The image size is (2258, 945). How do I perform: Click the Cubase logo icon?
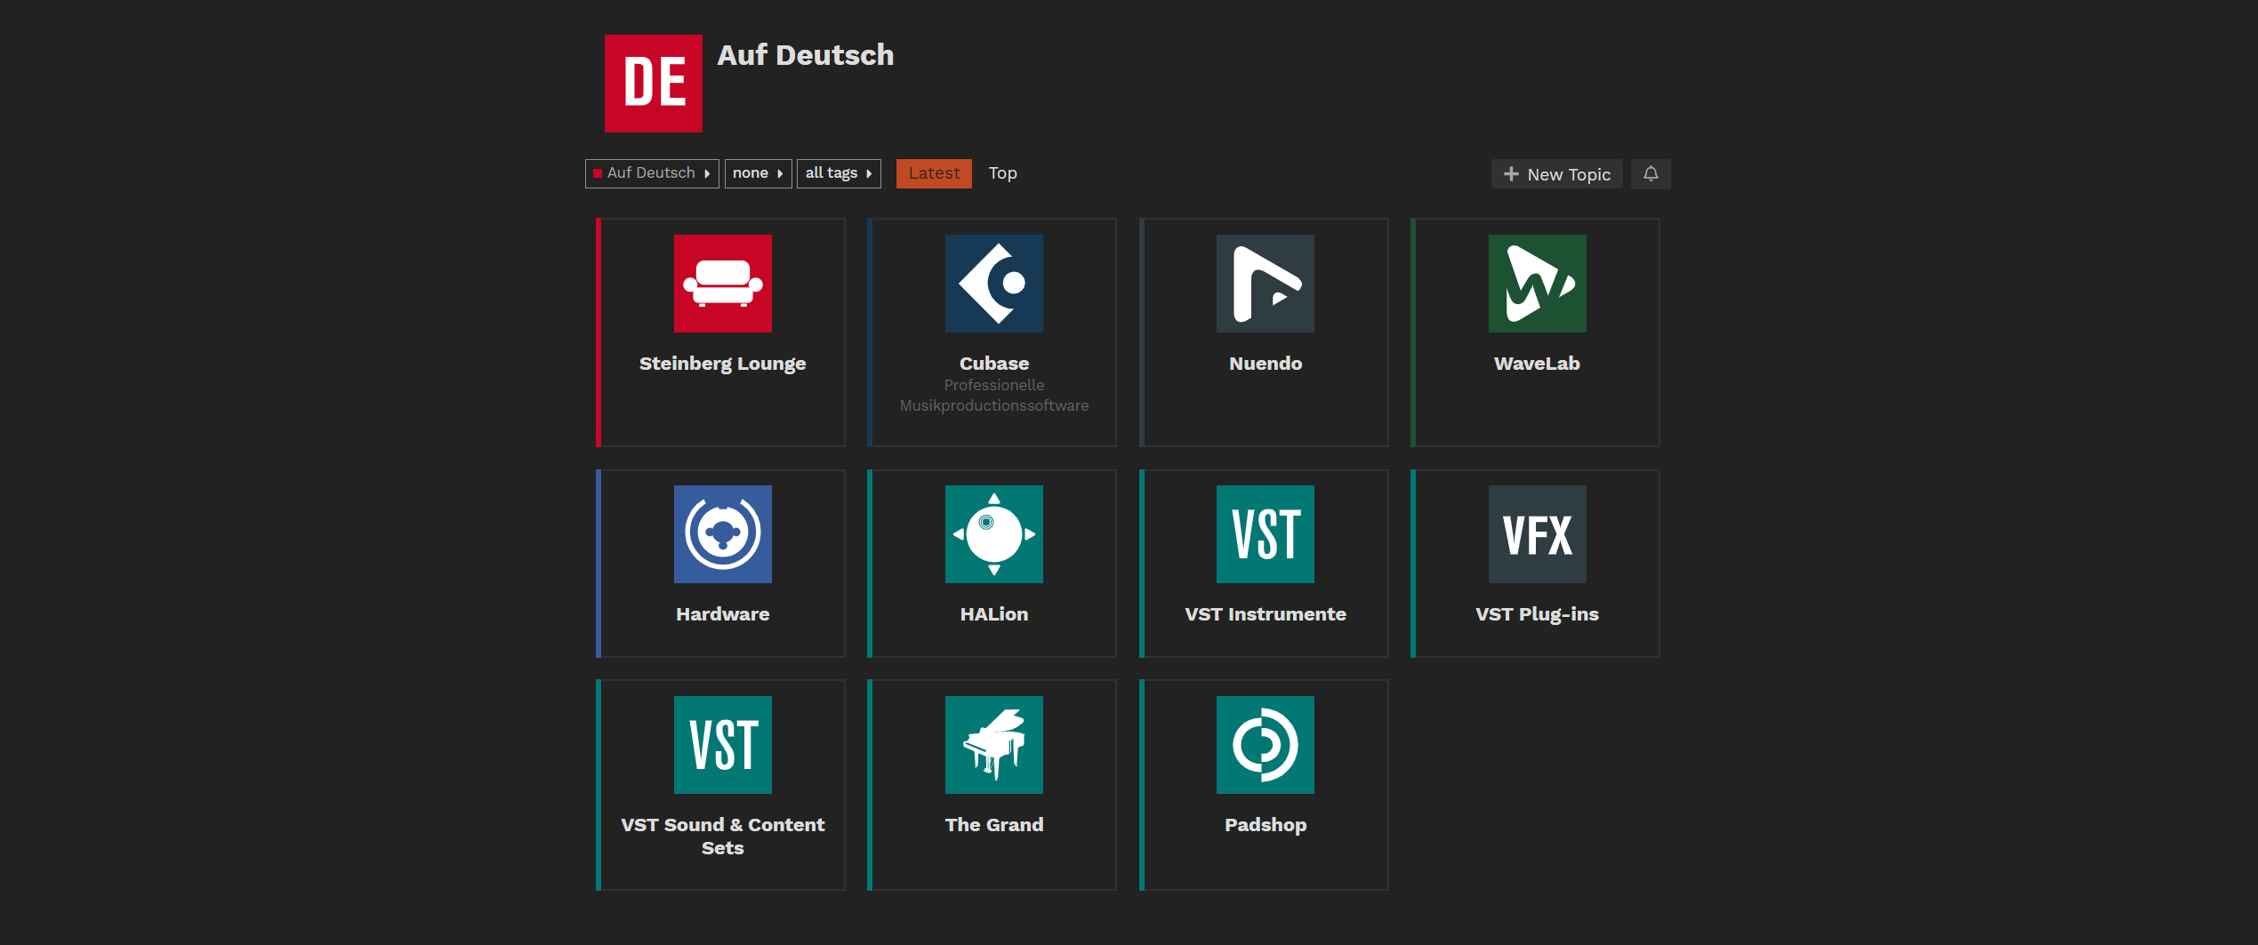993,284
